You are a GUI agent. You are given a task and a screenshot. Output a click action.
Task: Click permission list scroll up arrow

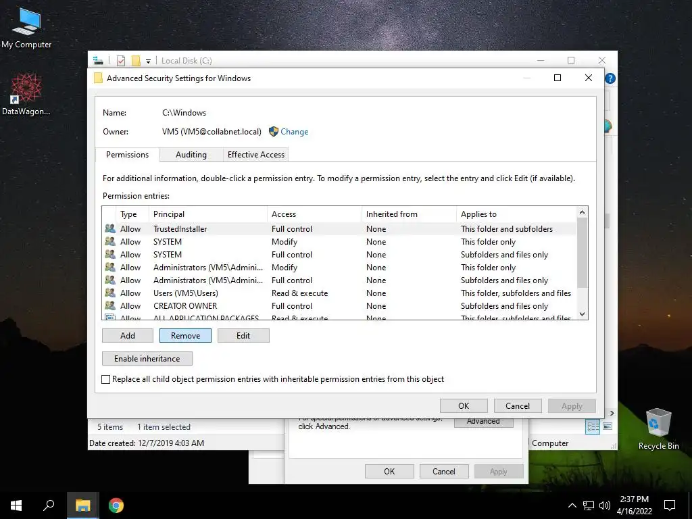tap(582, 212)
